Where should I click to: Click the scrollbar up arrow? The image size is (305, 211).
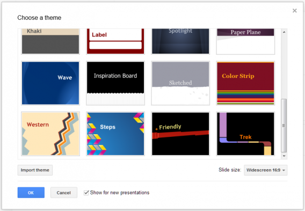pyautogui.click(x=284, y=32)
